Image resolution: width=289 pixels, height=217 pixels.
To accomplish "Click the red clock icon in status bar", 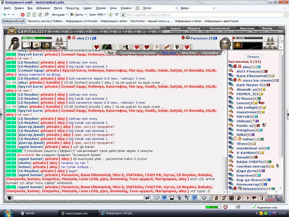I will (x=226, y=207).
